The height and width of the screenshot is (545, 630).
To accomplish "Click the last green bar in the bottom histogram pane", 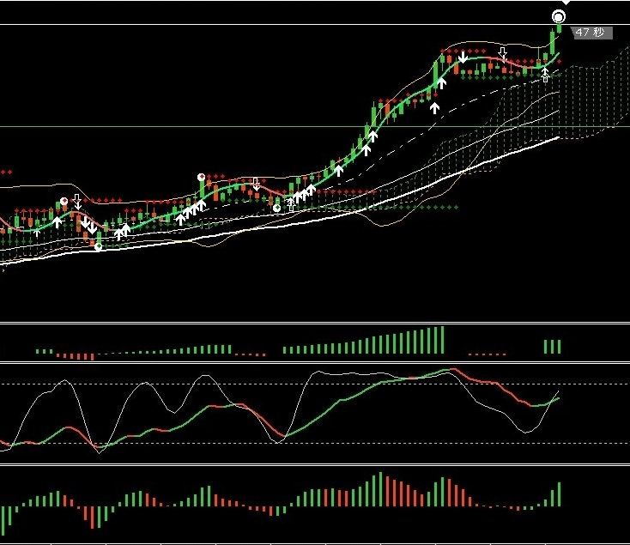I will (x=559, y=494).
